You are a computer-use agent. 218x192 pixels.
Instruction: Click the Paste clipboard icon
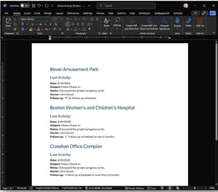tap(8, 21)
